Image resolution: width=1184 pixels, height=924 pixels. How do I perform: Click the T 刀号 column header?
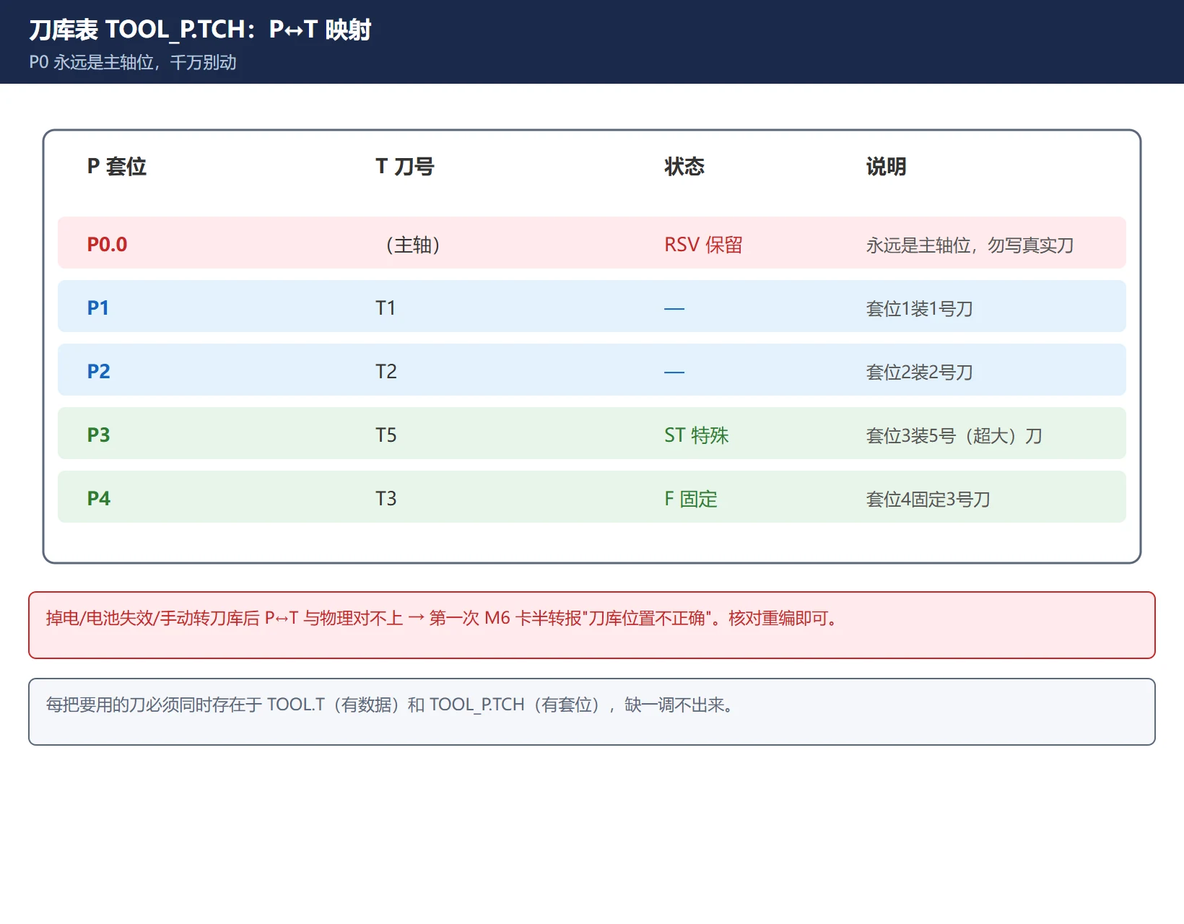(405, 167)
